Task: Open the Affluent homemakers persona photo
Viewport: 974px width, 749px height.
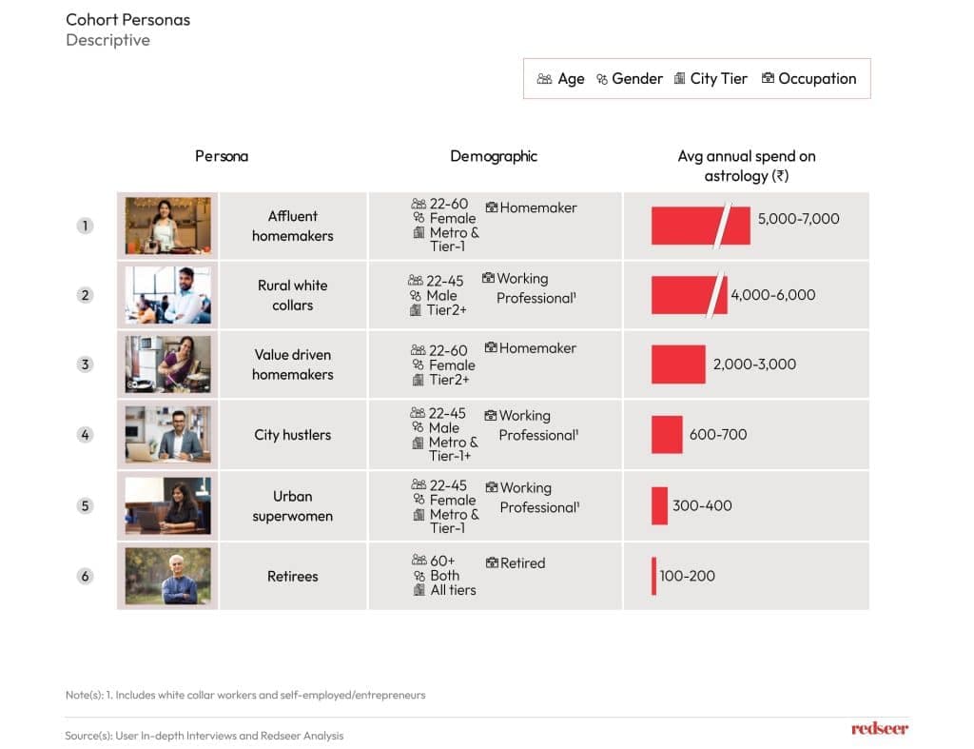Action: pyautogui.click(x=168, y=226)
